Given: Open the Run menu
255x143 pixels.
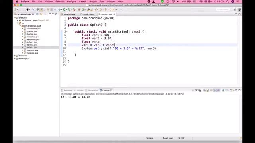Looking at the screenshot, I should pyautogui.click(x=102, y=2).
